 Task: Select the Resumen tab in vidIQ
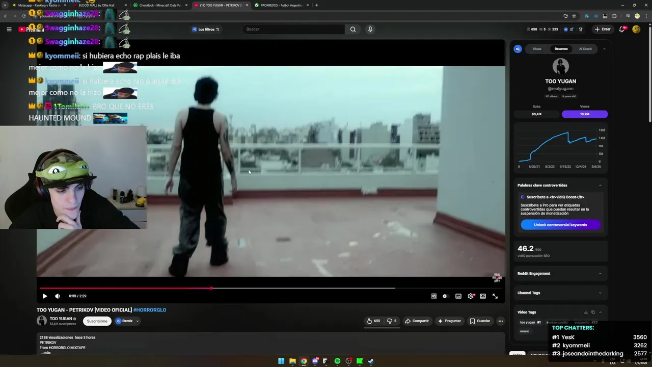pos(561,49)
